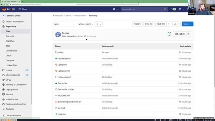Open the Menu hamburger button
Image resolution: width=215 pixels, height=121 pixels.
pos(23,9)
